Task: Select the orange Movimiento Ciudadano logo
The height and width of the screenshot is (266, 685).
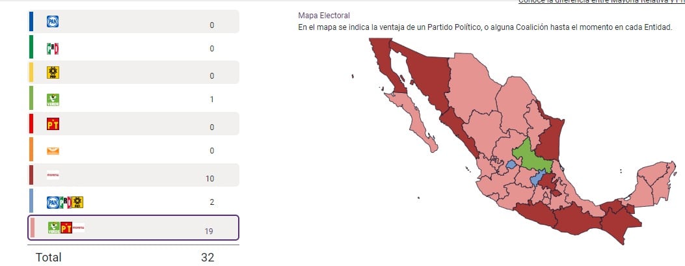Action: [x=53, y=150]
